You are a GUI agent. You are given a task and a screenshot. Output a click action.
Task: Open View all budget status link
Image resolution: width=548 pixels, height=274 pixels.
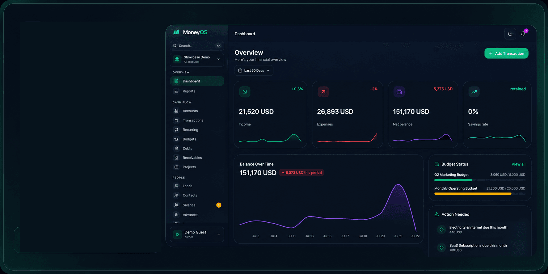(518, 164)
